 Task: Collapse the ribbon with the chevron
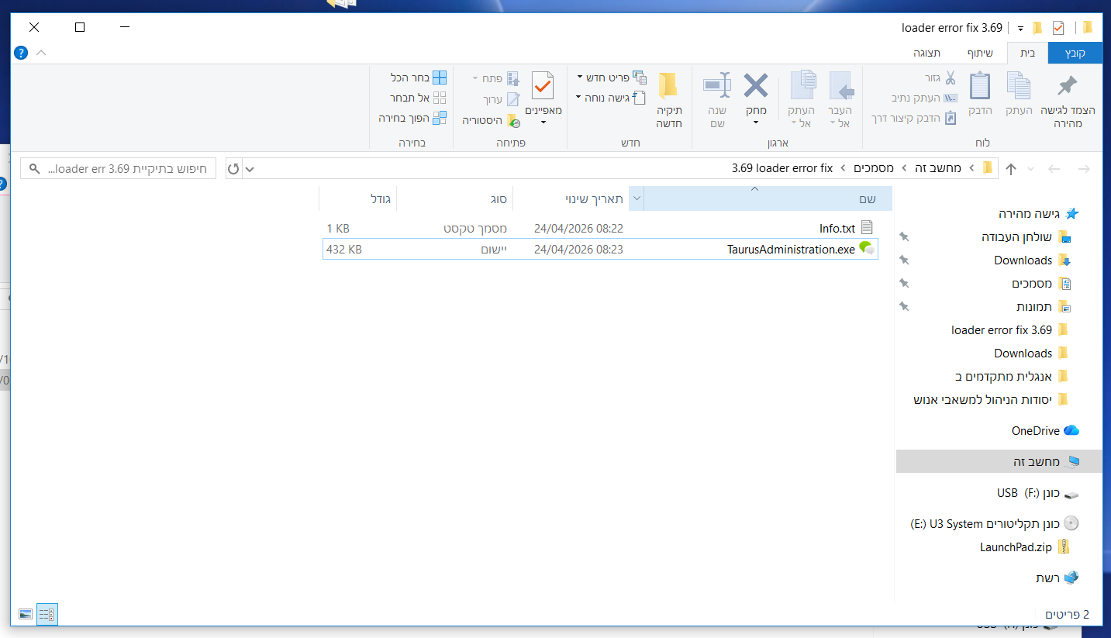tap(41, 53)
